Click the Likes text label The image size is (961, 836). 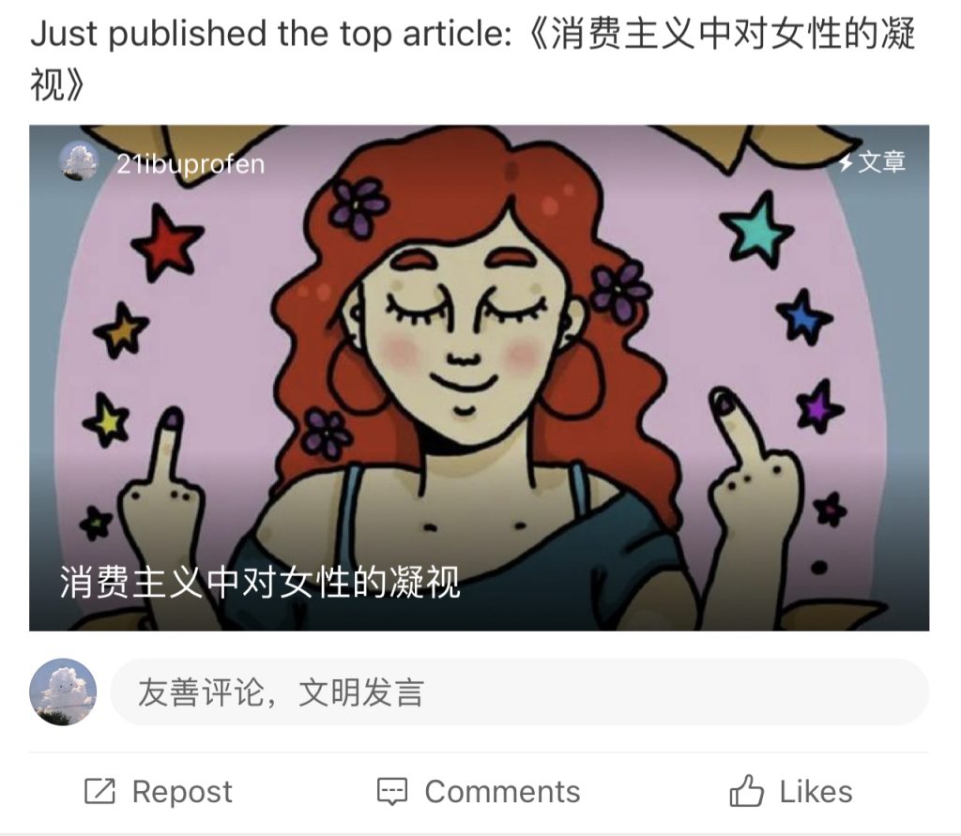coord(816,791)
